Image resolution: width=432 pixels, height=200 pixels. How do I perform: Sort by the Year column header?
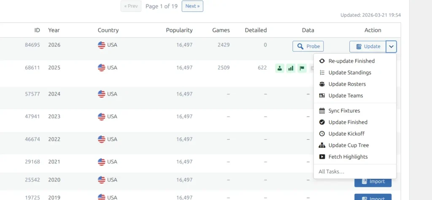pyautogui.click(x=54, y=30)
